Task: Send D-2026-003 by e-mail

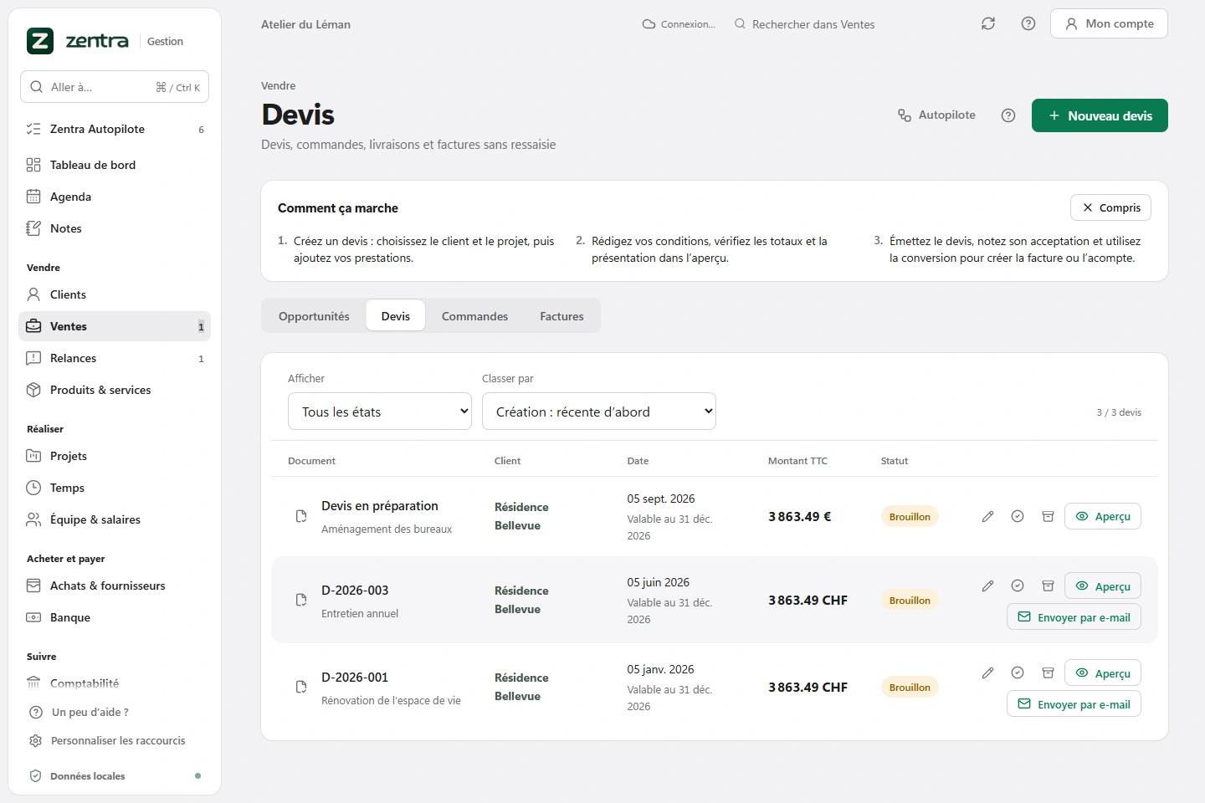Action: click(1074, 617)
